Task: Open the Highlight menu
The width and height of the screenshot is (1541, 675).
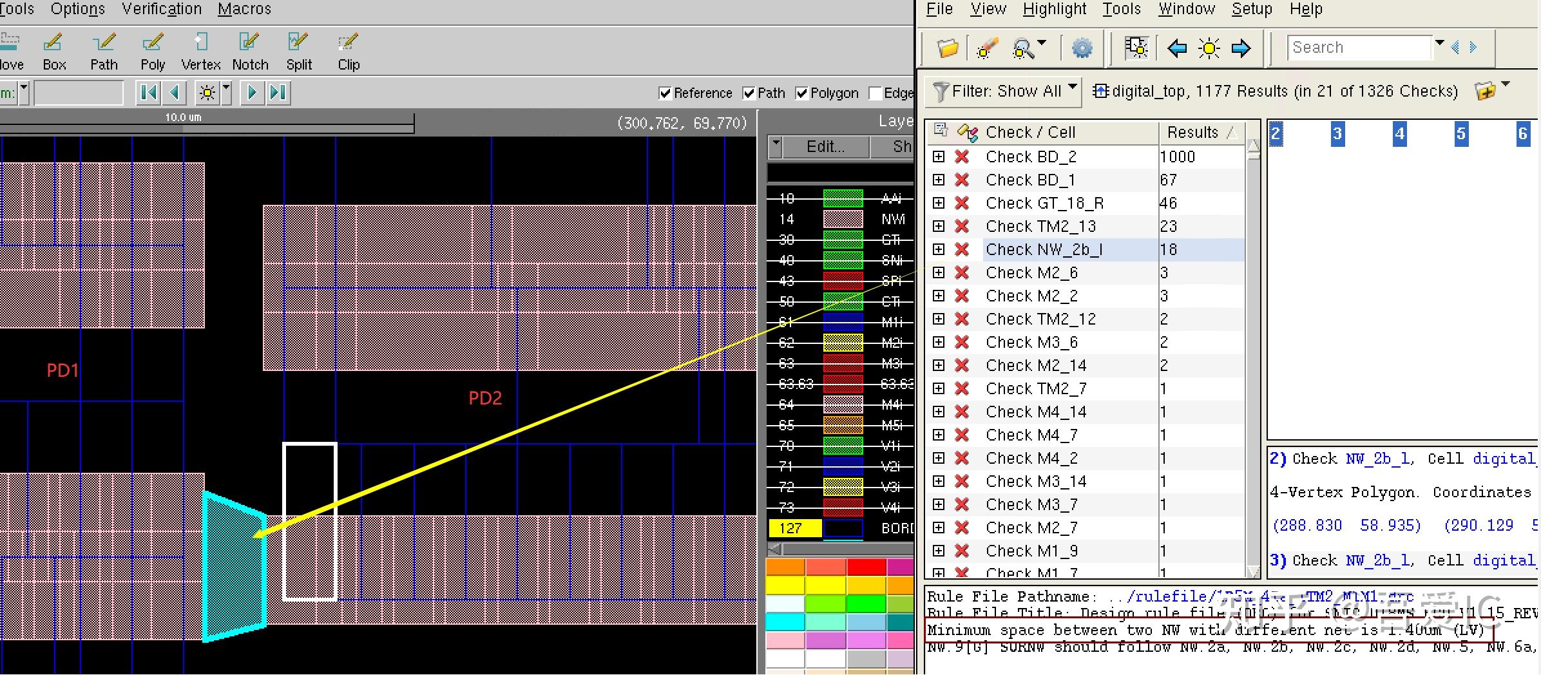Action: coord(1054,9)
